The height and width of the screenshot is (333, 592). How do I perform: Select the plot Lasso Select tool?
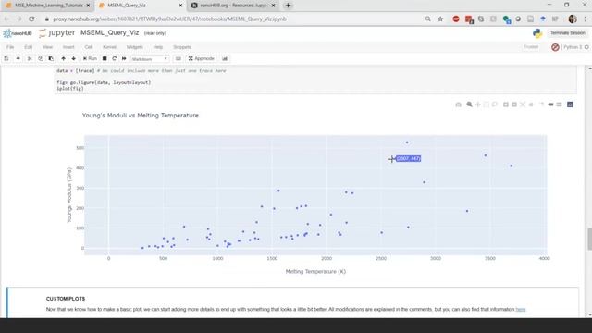(495, 105)
